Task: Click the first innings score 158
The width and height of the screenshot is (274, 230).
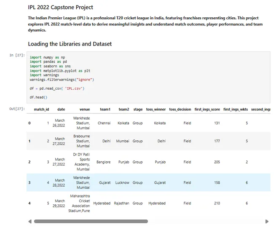Action: 217,183
